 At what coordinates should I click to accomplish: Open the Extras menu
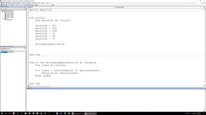pos(39,3)
